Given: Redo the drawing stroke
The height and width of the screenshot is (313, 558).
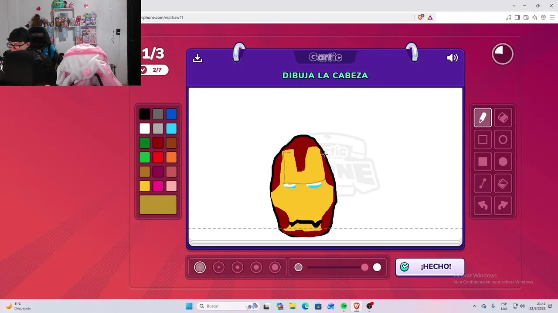Looking at the screenshot, I should pyautogui.click(x=503, y=206).
